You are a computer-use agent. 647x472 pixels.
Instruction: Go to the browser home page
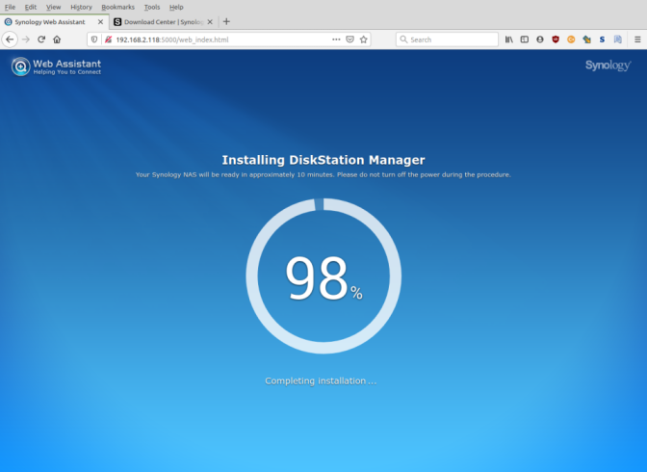click(57, 39)
